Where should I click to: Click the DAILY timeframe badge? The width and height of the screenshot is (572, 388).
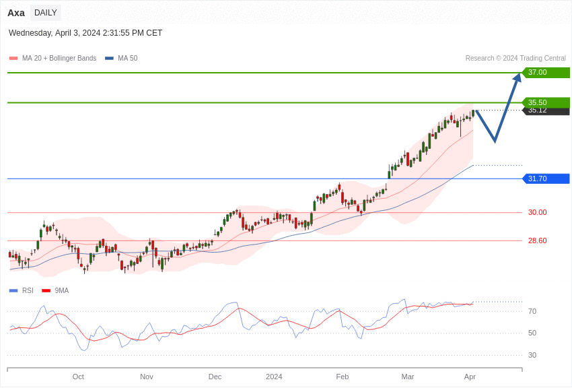click(46, 13)
